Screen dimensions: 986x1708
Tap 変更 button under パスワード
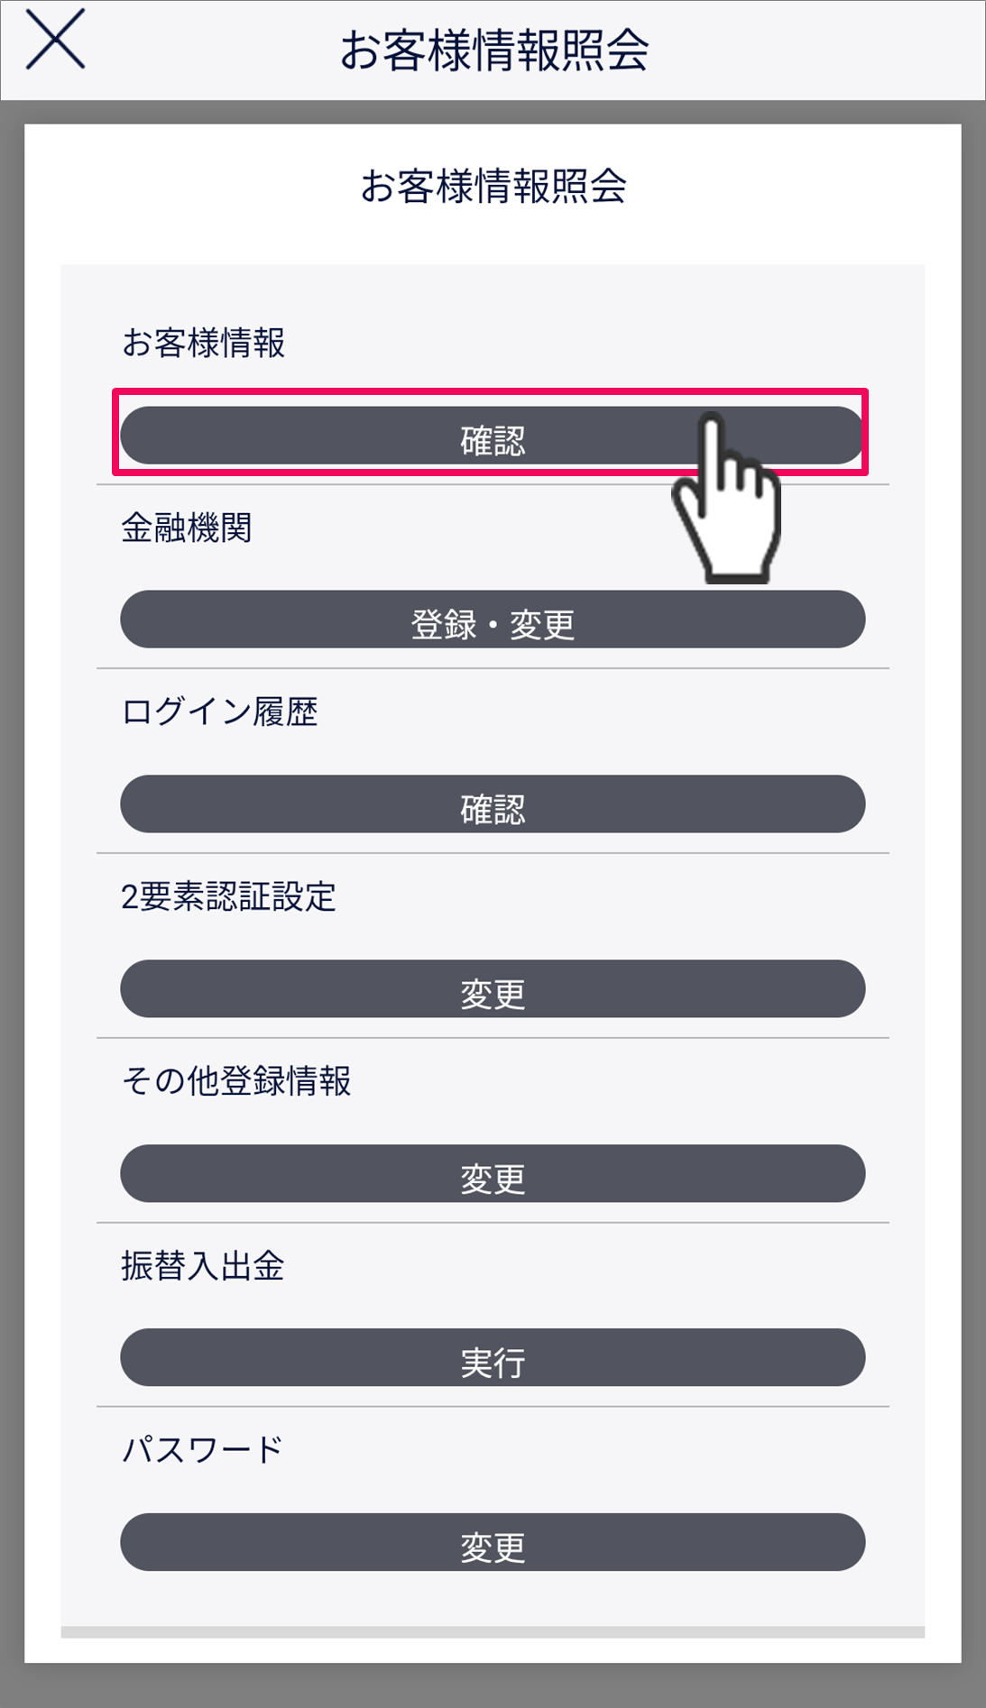[x=493, y=1543]
